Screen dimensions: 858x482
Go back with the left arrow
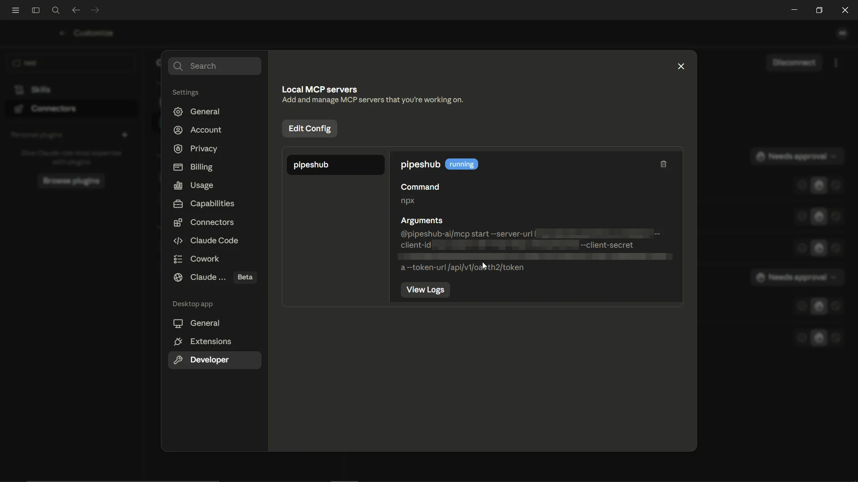(x=76, y=10)
